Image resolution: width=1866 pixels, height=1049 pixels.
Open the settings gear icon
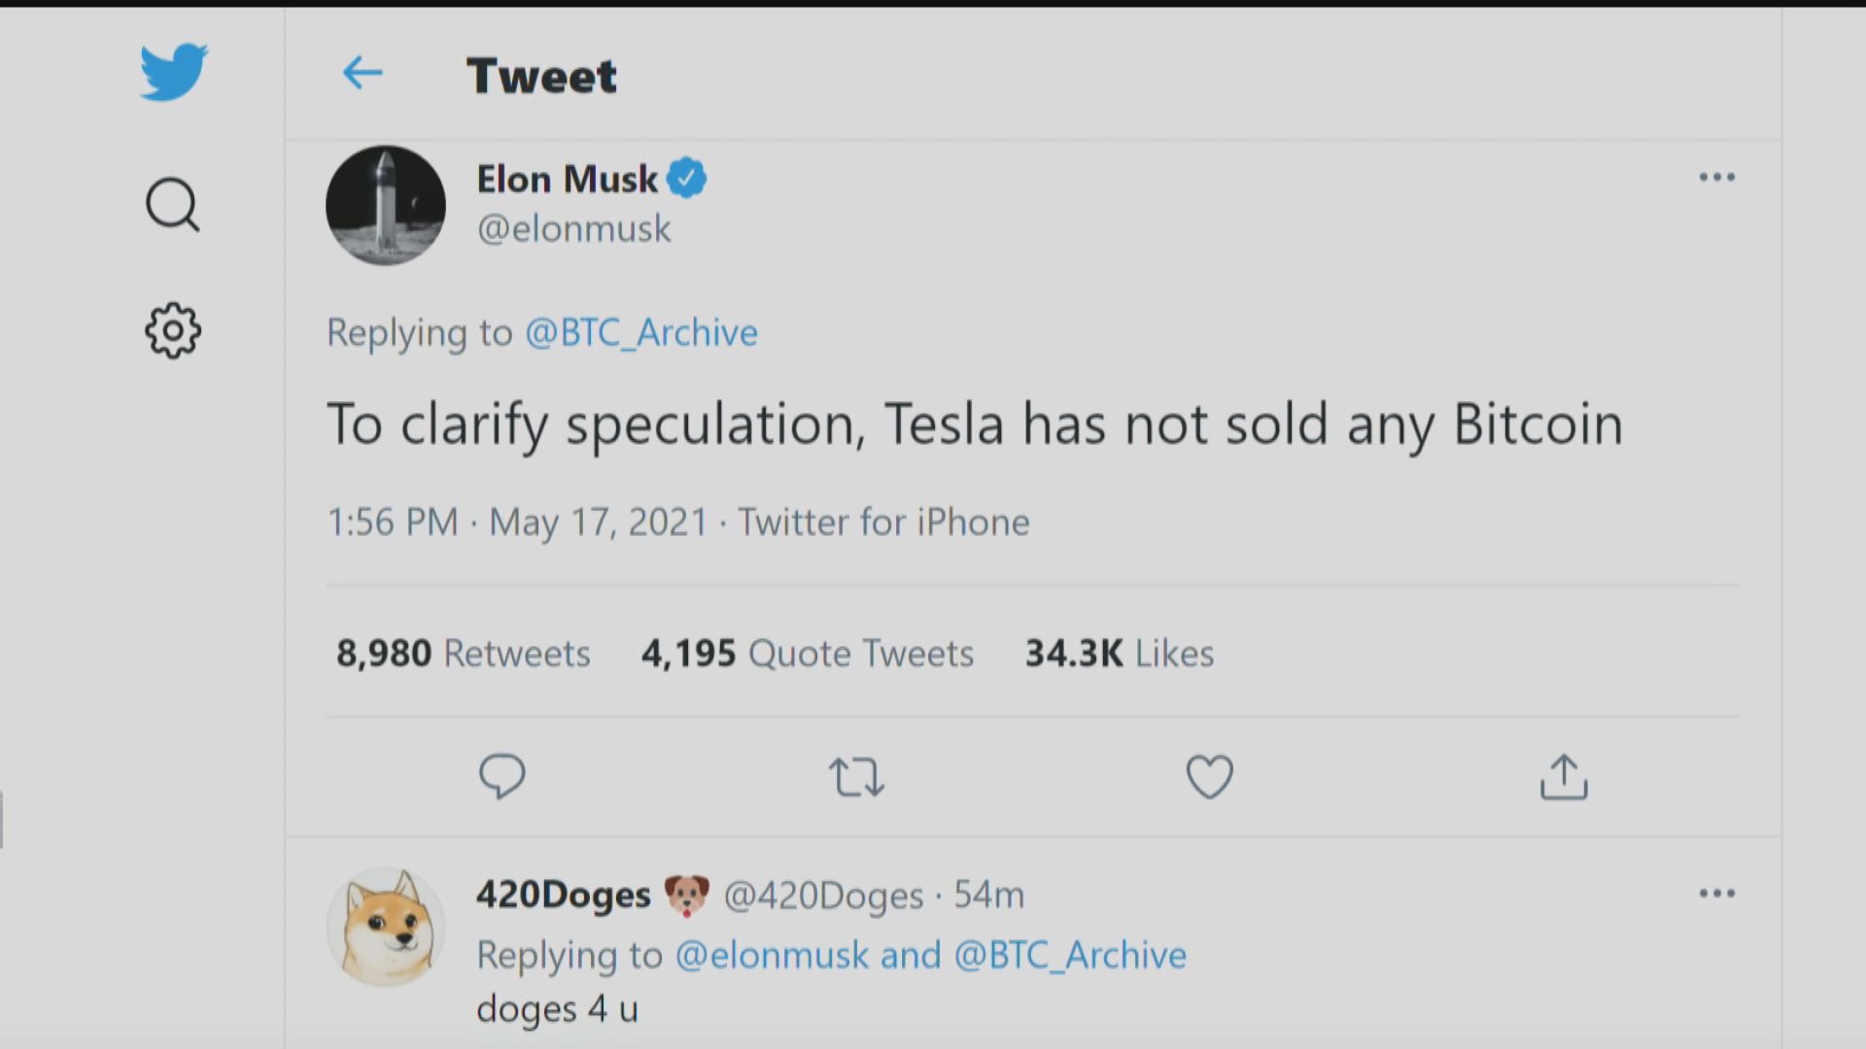[x=172, y=331]
